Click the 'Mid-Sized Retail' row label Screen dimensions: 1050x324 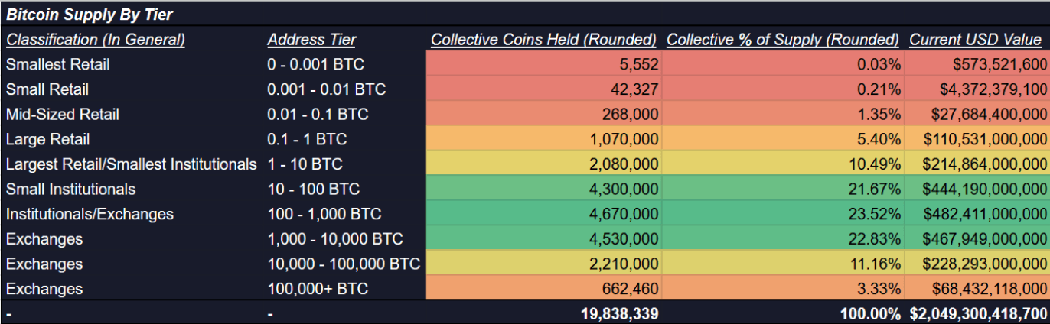(63, 115)
